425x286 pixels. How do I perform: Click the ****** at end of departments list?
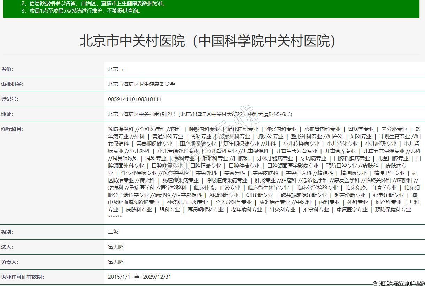coord(115,217)
